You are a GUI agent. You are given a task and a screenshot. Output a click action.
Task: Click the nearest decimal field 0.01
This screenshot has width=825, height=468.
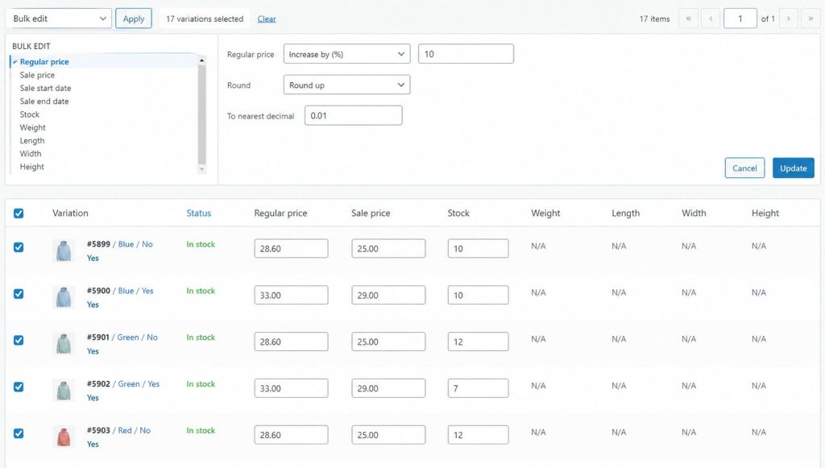click(354, 115)
